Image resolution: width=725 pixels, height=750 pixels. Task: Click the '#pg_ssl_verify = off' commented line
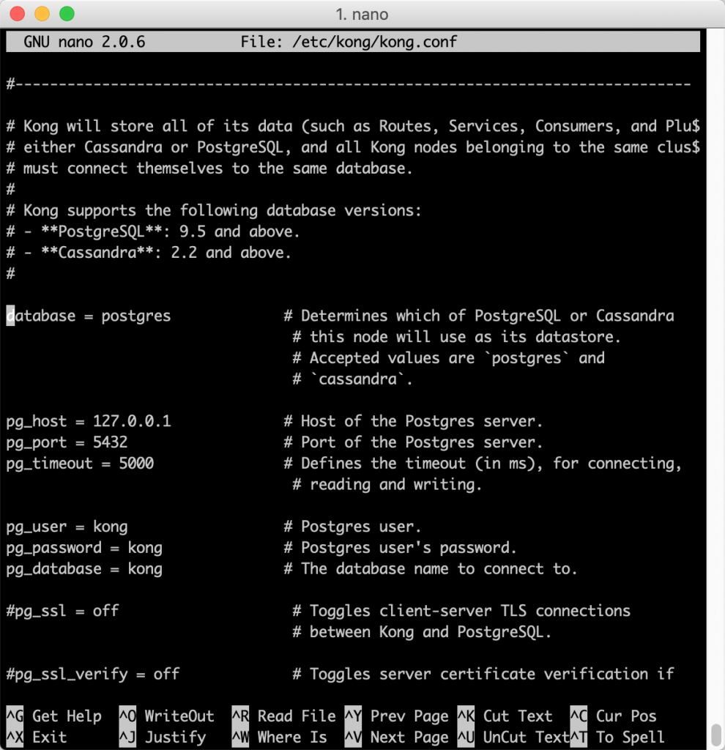pyautogui.click(x=93, y=674)
